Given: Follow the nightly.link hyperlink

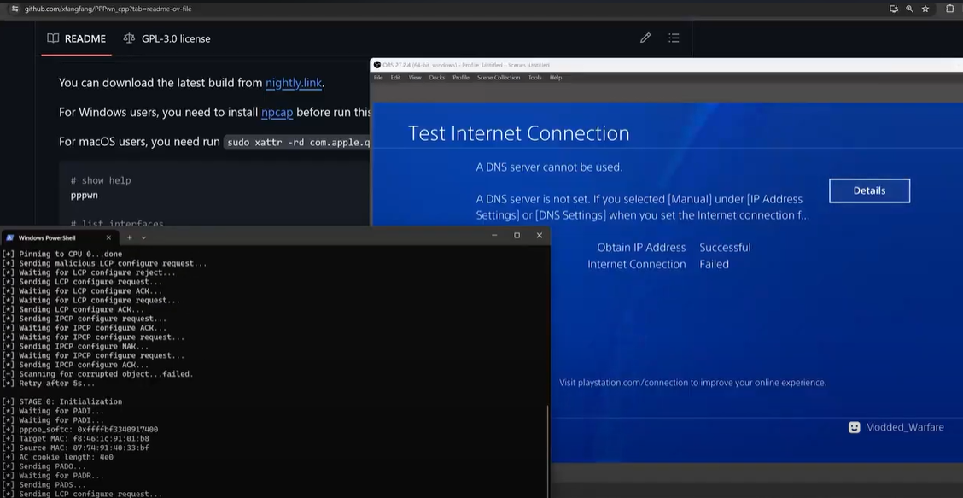Looking at the screenshot, I should (x=294, y=83).
